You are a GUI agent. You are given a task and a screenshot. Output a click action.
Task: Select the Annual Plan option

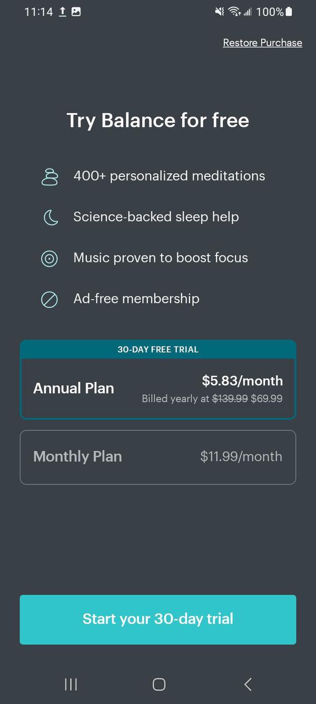[74, 389]
